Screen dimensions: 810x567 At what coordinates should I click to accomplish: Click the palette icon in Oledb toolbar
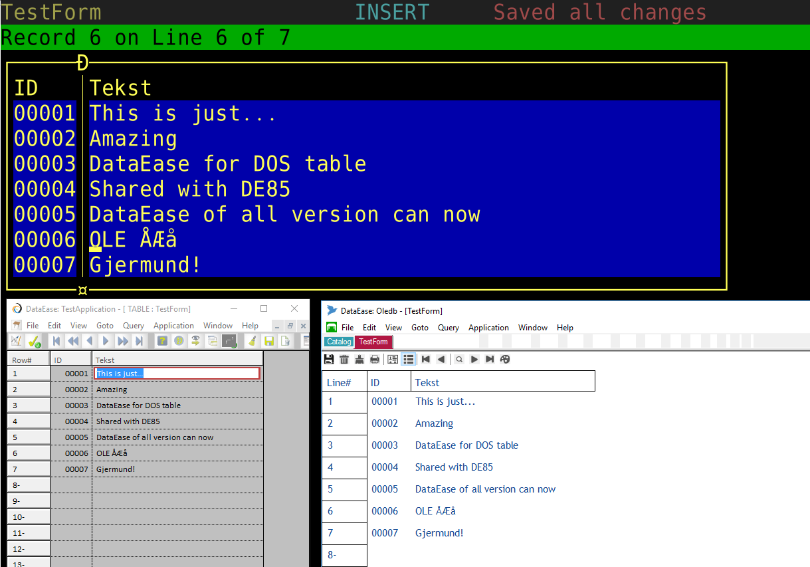[505, 360]
